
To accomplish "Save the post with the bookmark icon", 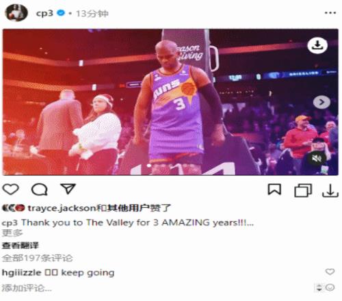I will pos(274,189).
